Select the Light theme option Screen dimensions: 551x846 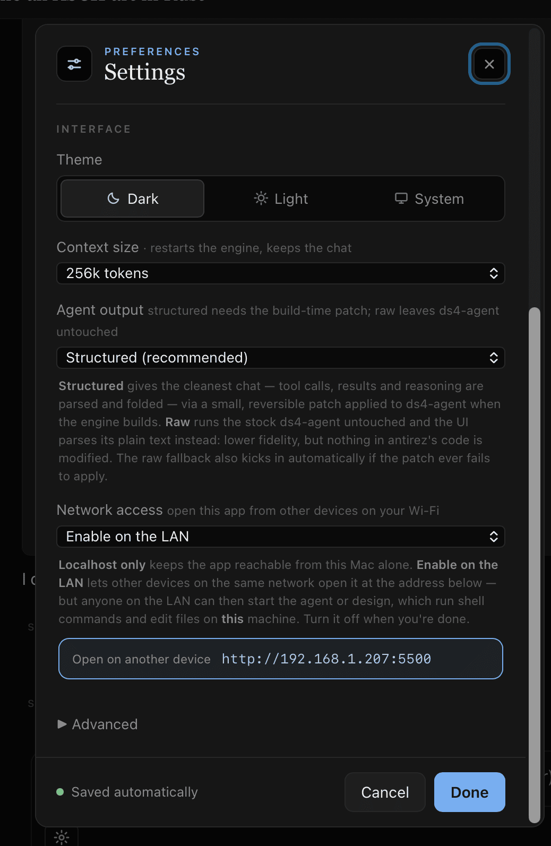pyautogui.click(x=281, y=198)
